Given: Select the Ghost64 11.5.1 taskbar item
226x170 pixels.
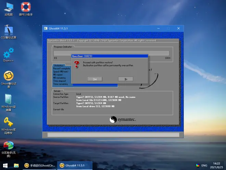Looking at the screenshot, I should [x=75, y=166].
